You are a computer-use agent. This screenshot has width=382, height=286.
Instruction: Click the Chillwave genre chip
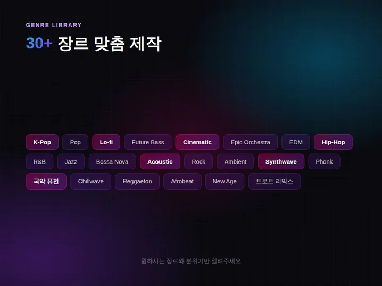click(x=90, y=182)
